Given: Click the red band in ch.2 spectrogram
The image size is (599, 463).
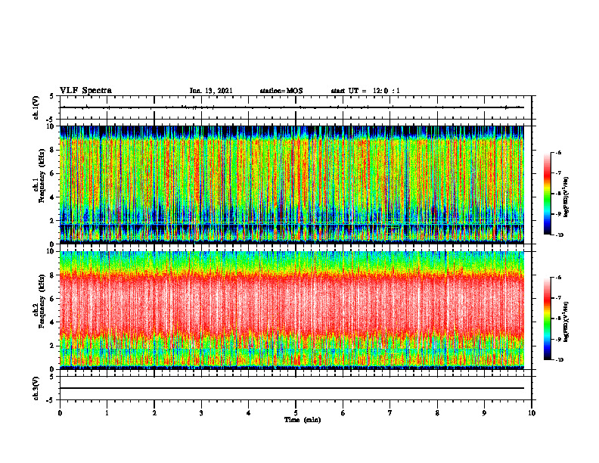Looking at the screenshot, I should point(292,303).
